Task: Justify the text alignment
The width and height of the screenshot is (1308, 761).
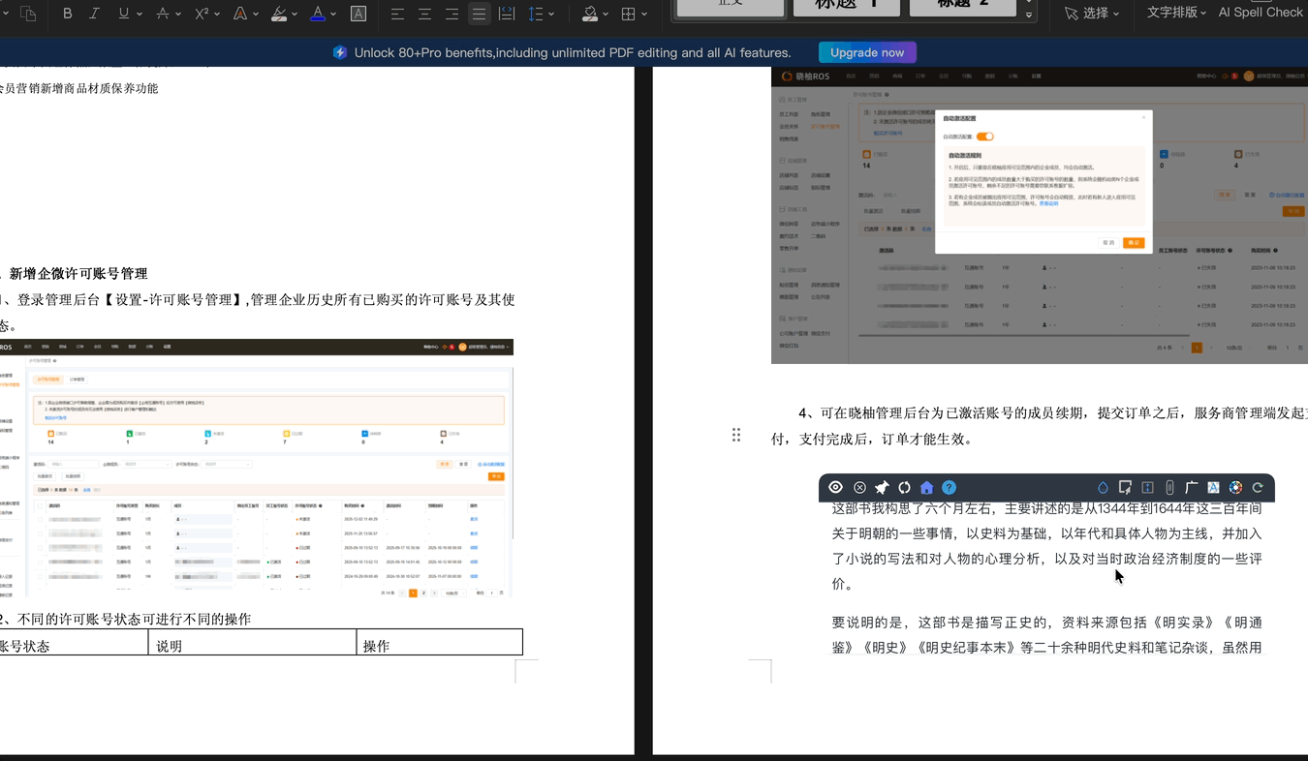Action: pyautogui.click(x=479, y=15)
